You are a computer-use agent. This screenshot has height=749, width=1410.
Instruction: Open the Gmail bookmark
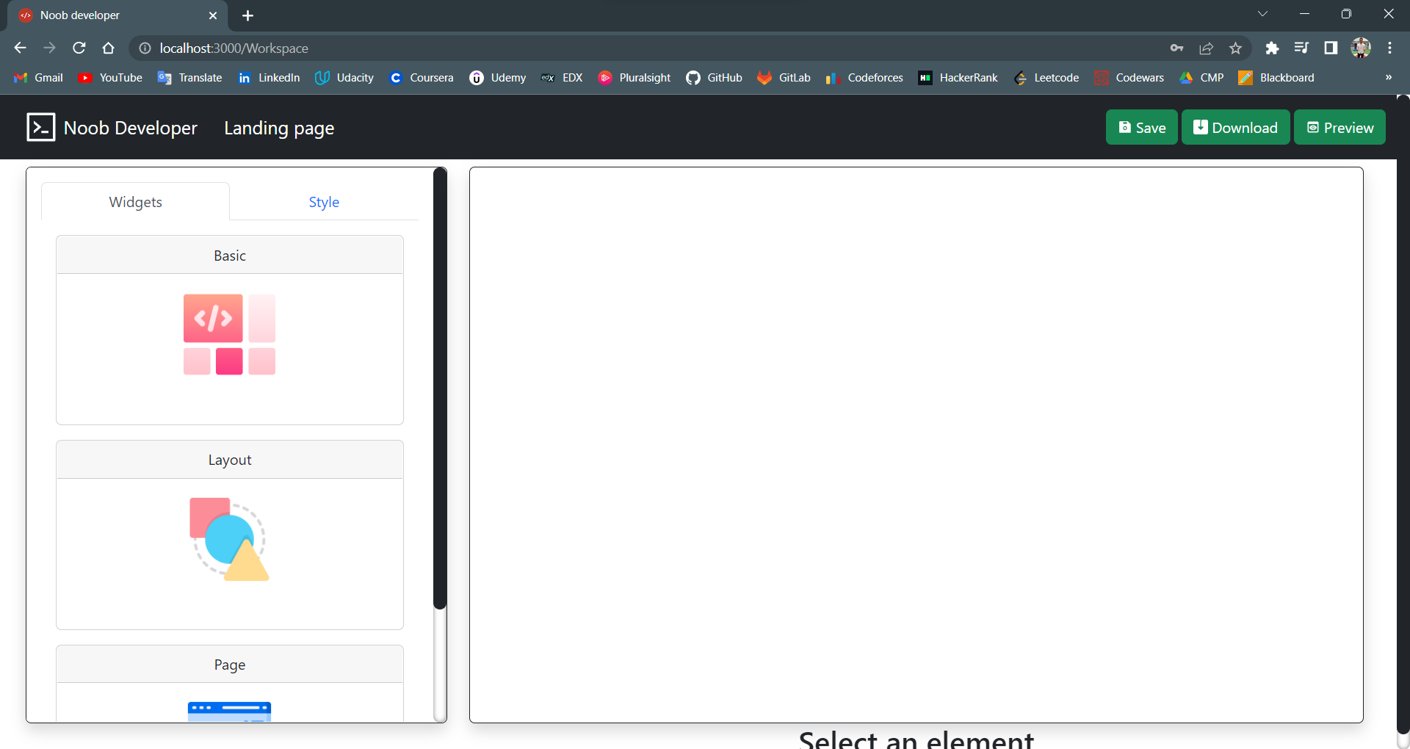click(x=39, y=78)
